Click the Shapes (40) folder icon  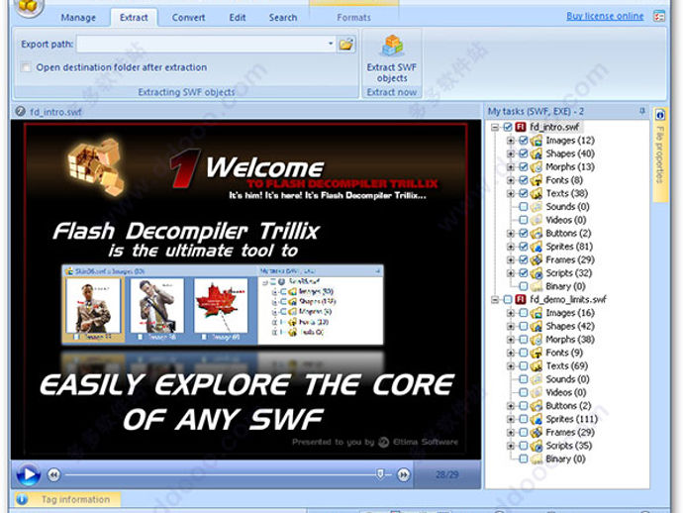click(537, 154)
